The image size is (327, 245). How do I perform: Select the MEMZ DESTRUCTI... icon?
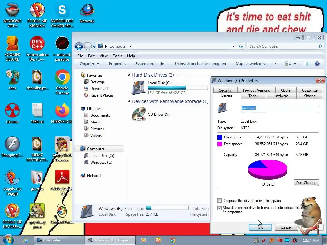(37, 149)
